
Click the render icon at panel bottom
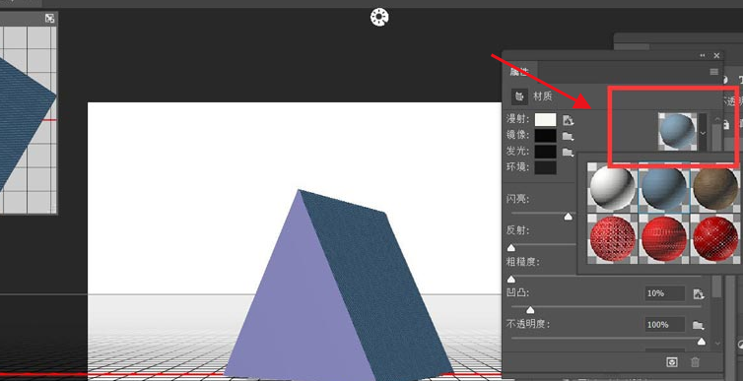coord(672,362)
